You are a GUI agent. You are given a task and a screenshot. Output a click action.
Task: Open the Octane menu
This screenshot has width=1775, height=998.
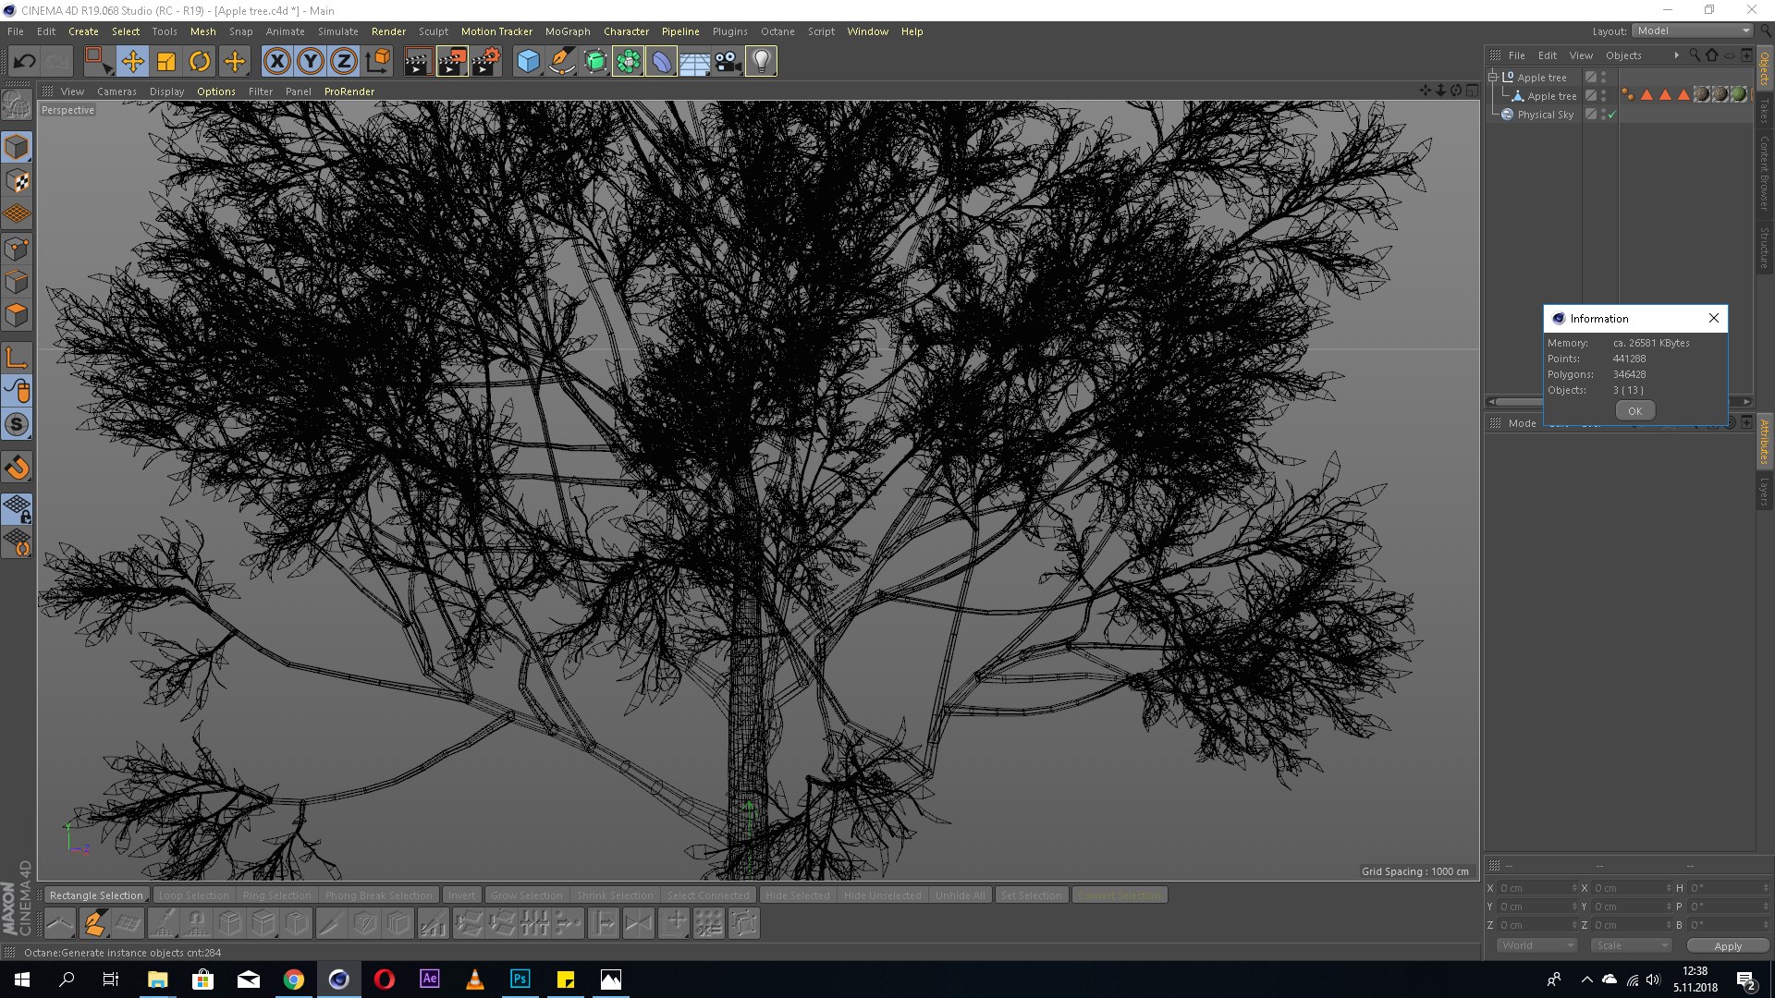pyautogui.click(x=777, y=31)
